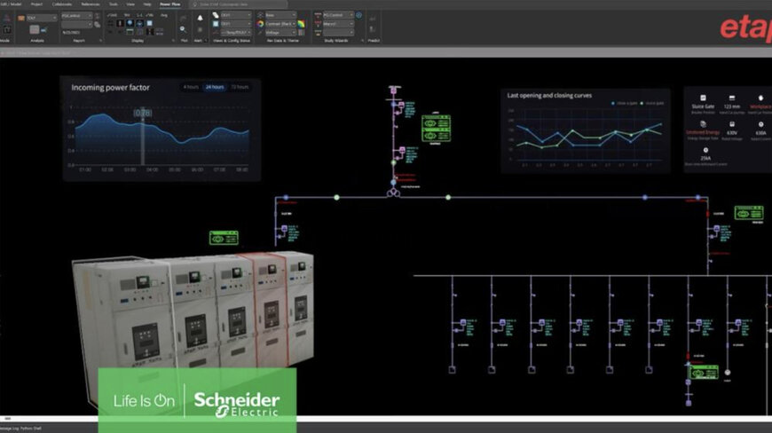
Task: Click the green meter box at right feeder
Action: point(749,213)
